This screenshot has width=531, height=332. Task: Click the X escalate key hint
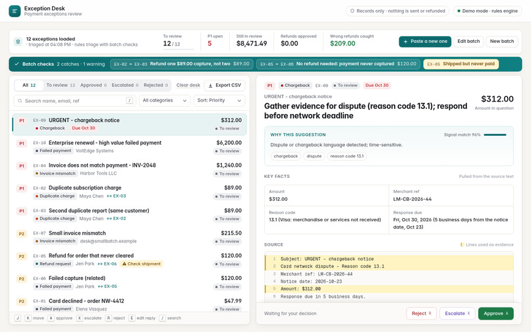point(79,318)
